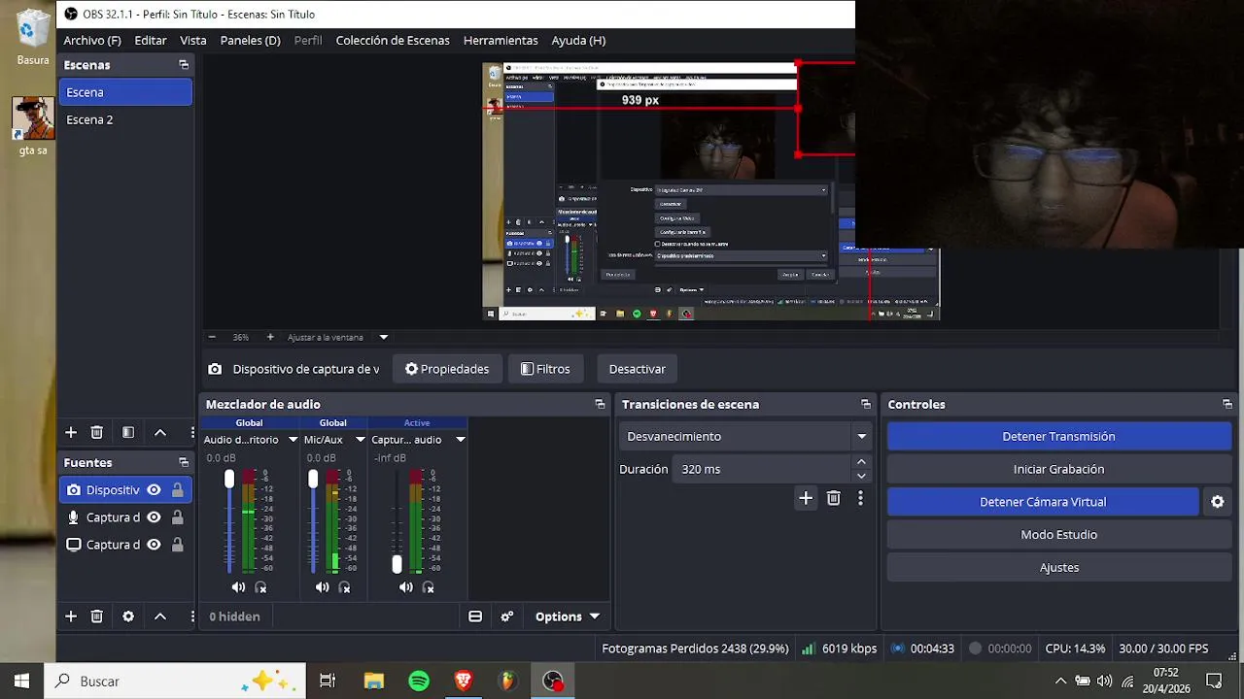The width and height of the screenshot is (1244, 699).
Task: Click the Desactivar button
Action: pos(638,369)
